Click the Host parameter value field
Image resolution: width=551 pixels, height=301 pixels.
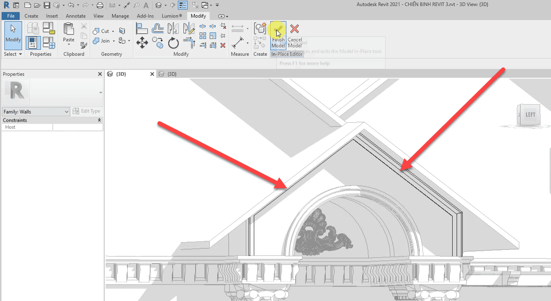click(x=78, y=127)
